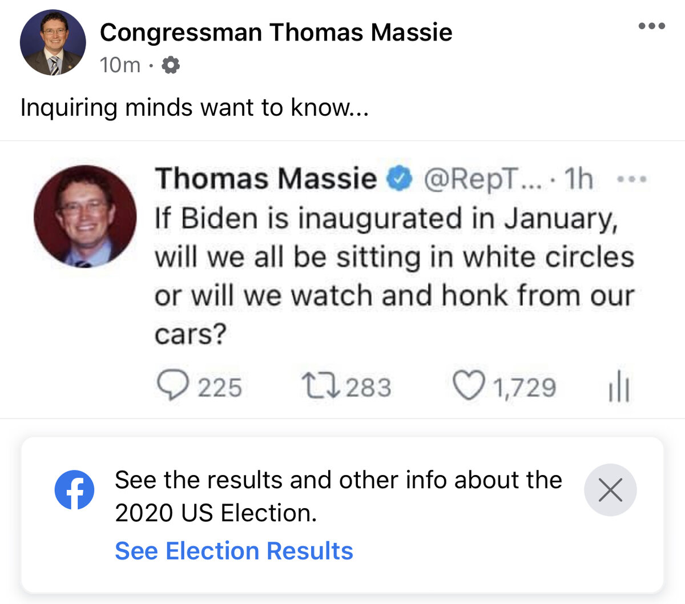The image size is (685, 604).
Task: Click the "Inquiring minds want to know..." caption
Action: tap(195, 107)
